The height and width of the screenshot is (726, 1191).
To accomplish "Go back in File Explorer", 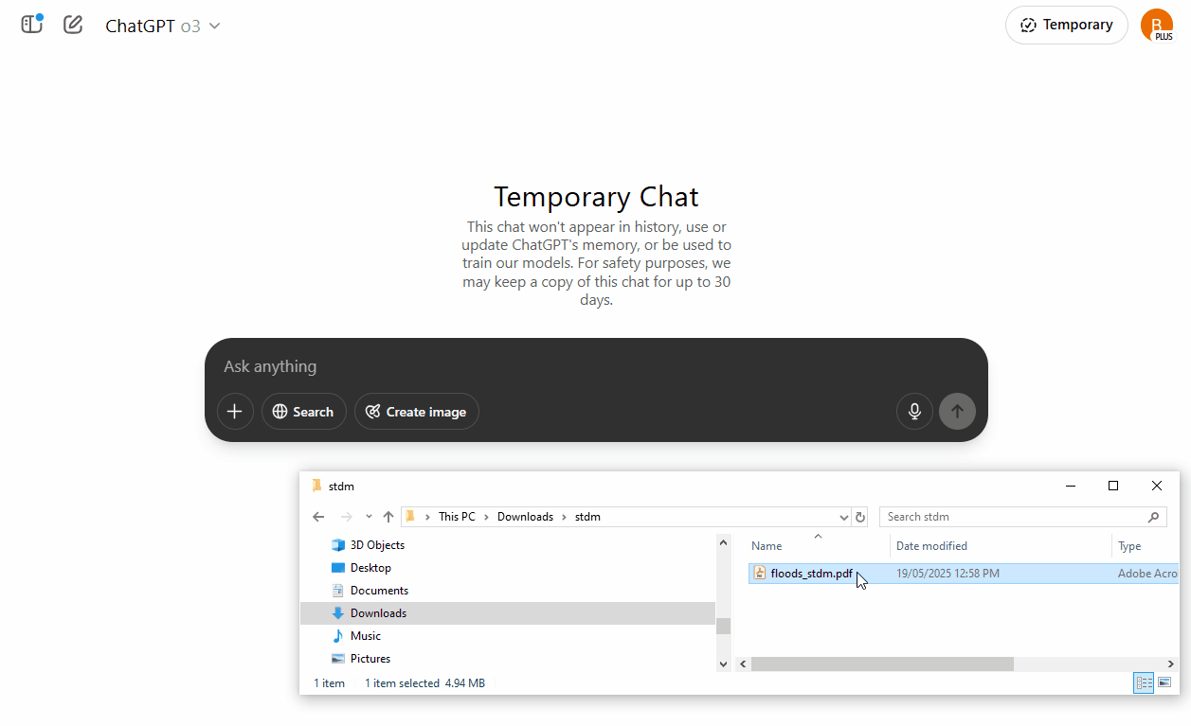I will 318,517.
